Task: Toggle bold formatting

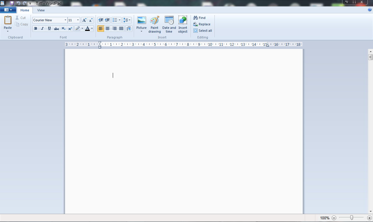Action: pos(36,29)
